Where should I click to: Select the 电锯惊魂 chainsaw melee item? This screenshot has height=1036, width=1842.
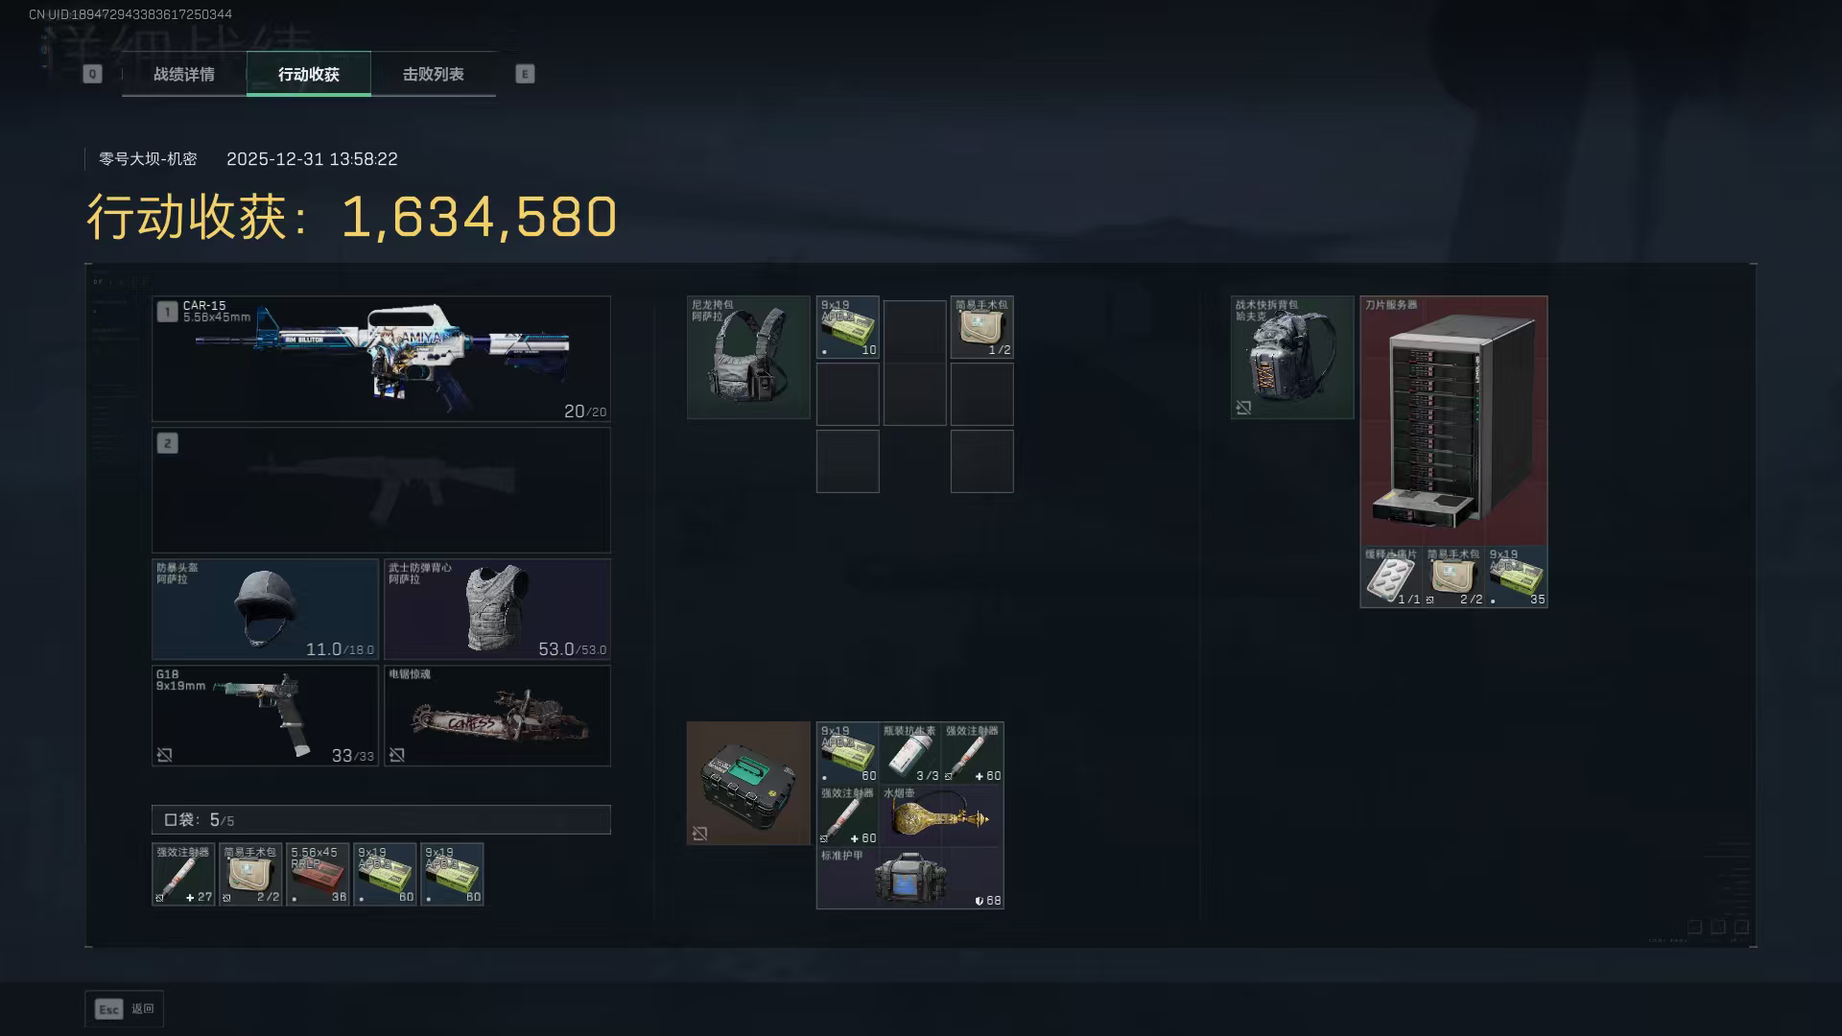(x=497, y=716)
